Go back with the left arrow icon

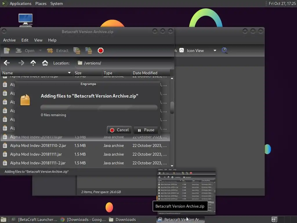pos(7,63)
